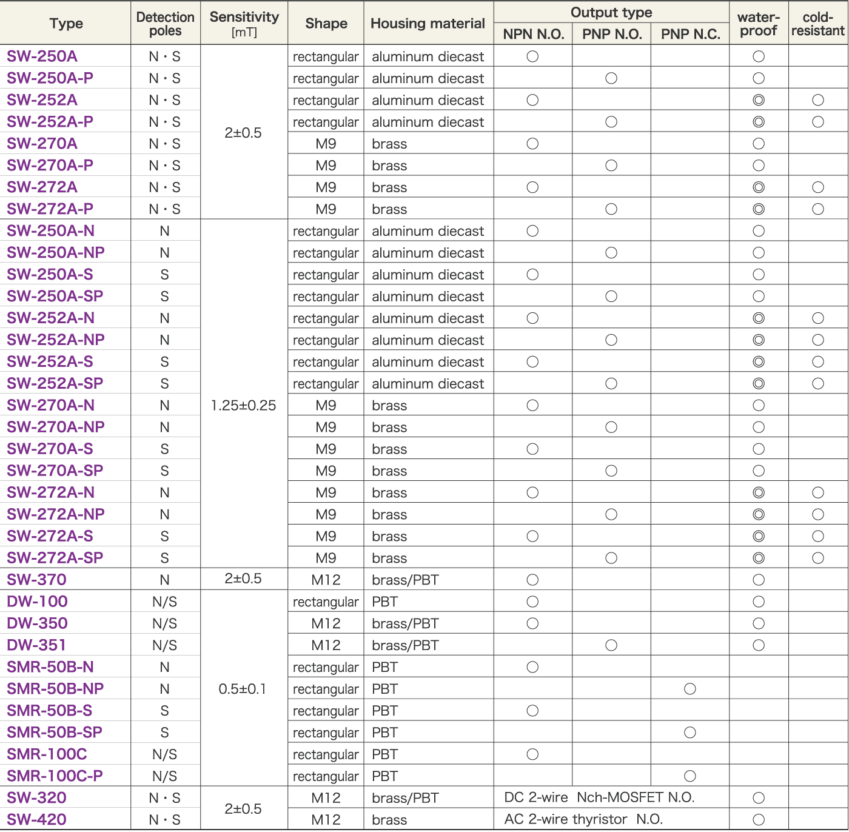The height and width of the screenshot is (832, 849).
Task: Click 'AC 2-wire thyristor N.O.' text
Action: (x=583, y=820)
